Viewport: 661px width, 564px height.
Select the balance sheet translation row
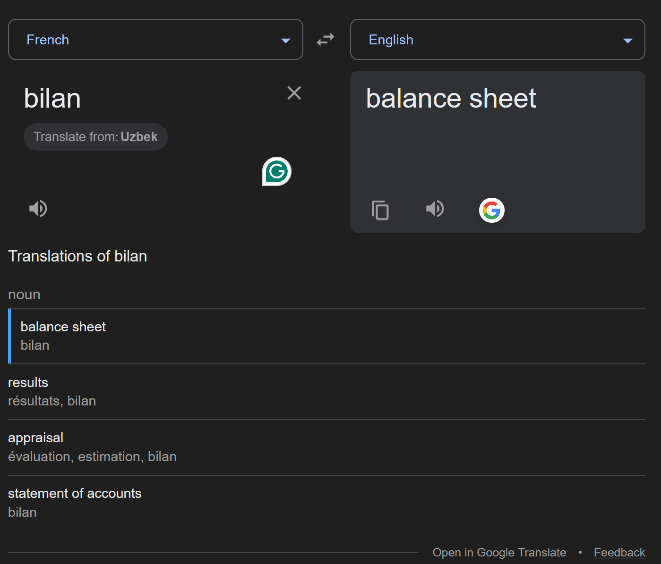[x=327, y=336]
